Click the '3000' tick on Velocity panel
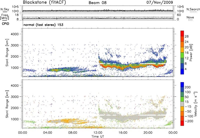This screenshot has width=200, height=138. (x=14, y=97)
